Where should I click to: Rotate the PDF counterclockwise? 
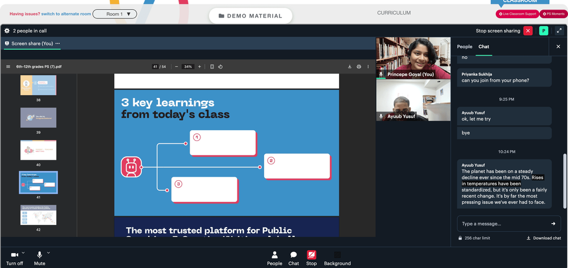point(220,66)
